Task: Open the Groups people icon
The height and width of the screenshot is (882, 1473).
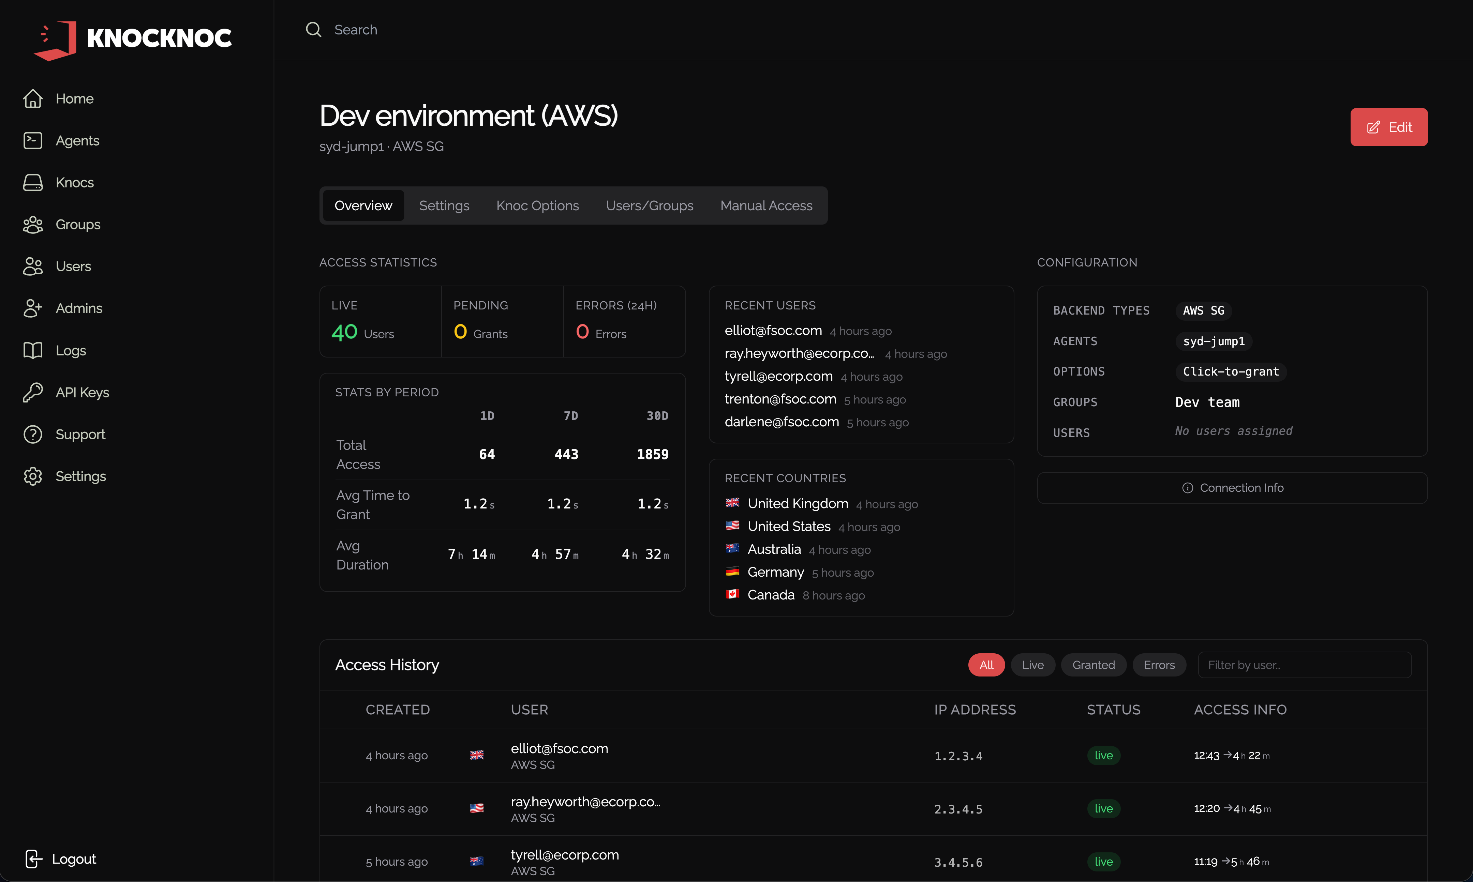Action: [x=33, y=225]
